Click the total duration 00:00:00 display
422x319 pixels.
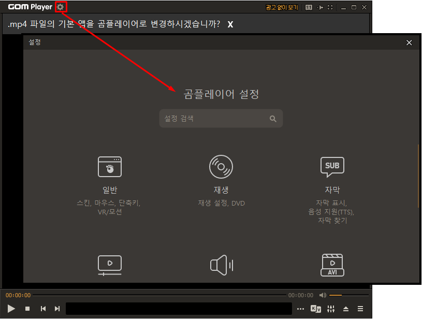point(301,295)
